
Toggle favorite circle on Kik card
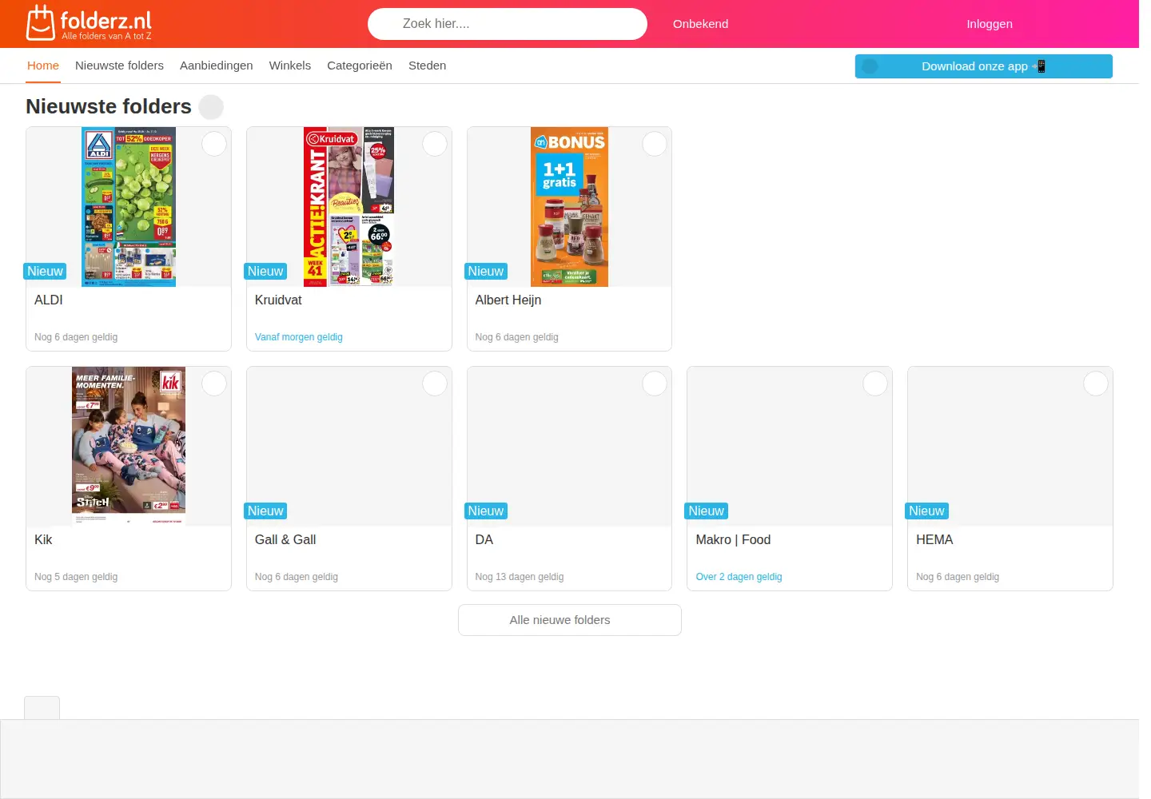click(214, 384)
